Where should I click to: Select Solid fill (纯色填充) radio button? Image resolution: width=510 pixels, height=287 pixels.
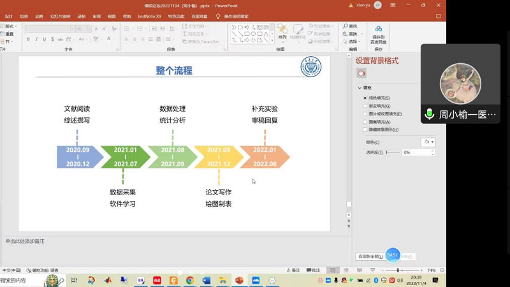[365, 98]
